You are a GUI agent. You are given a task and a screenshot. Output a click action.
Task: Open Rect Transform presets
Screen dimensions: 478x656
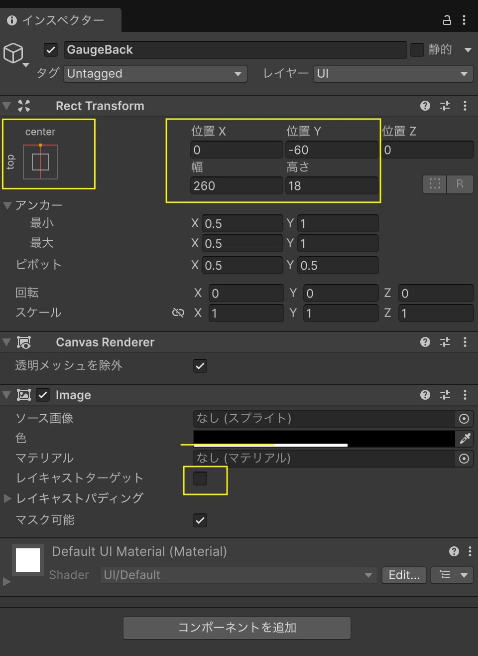click(x=445, y=106)
